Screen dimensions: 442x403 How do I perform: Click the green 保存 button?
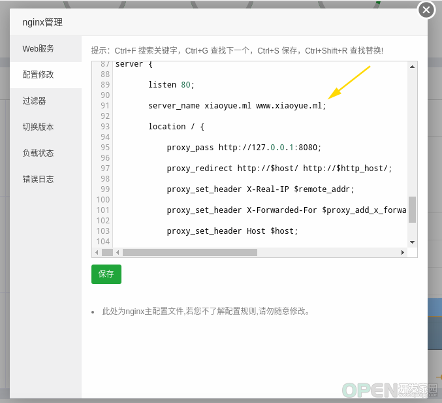[106, 274]
